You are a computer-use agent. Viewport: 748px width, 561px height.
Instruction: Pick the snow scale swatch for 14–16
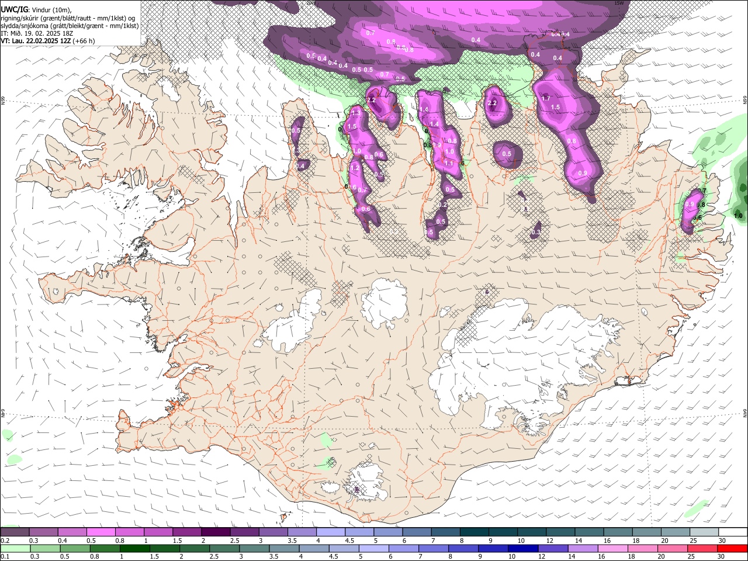(589, 532)
